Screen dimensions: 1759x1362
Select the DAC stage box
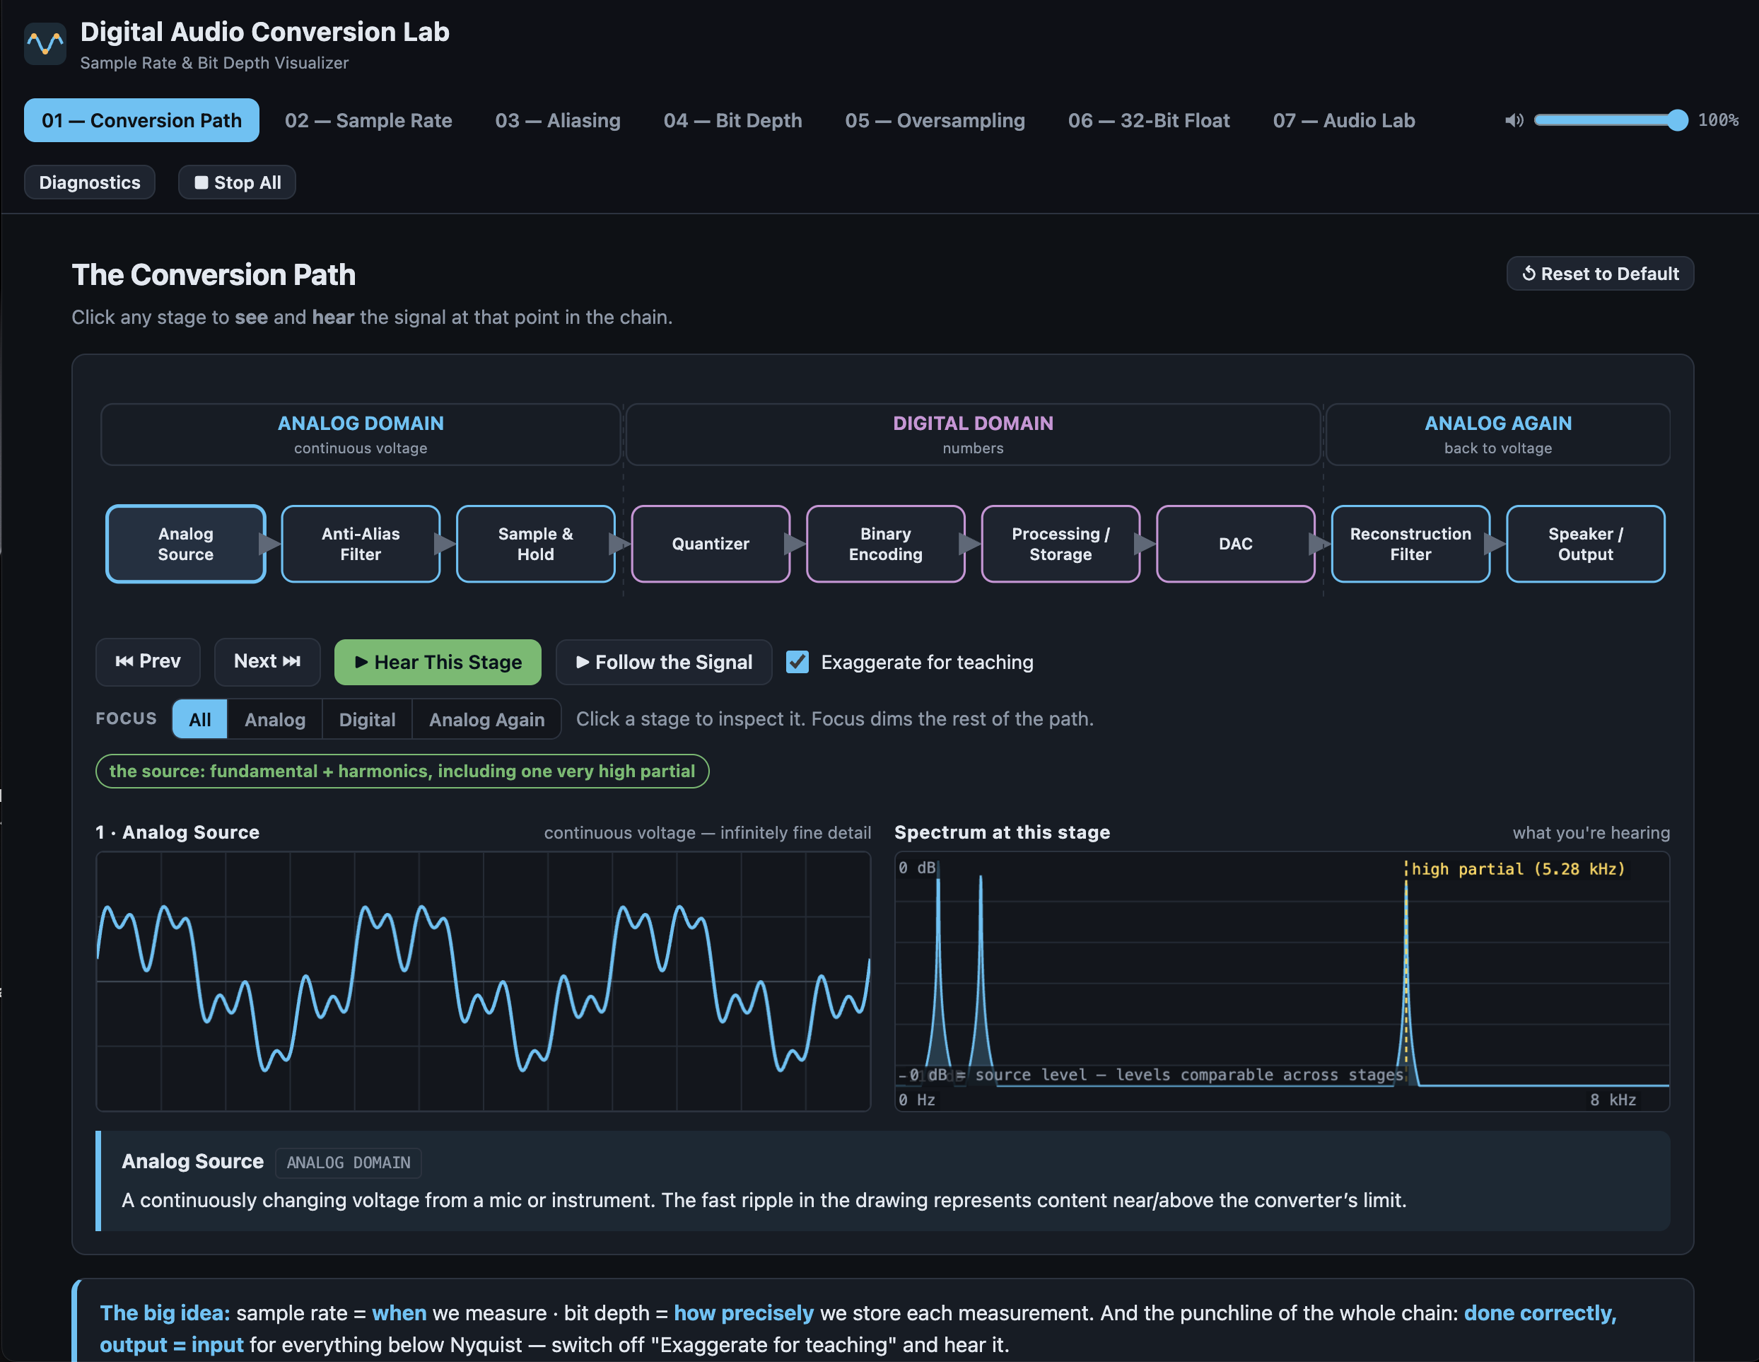1234,545
